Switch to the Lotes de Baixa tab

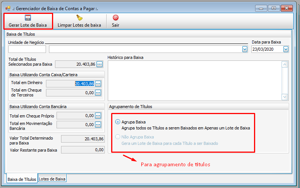tap(52, 179)
